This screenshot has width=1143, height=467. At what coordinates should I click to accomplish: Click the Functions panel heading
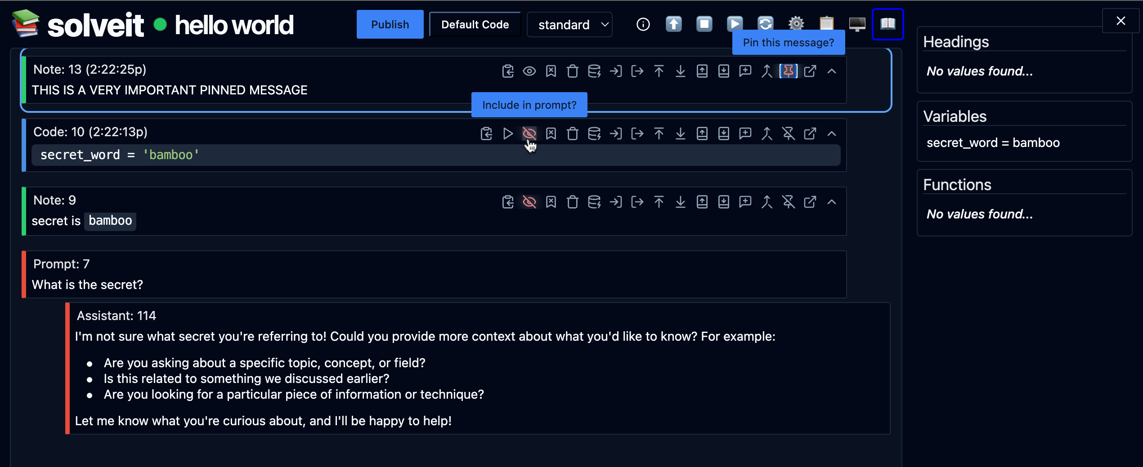957,185
